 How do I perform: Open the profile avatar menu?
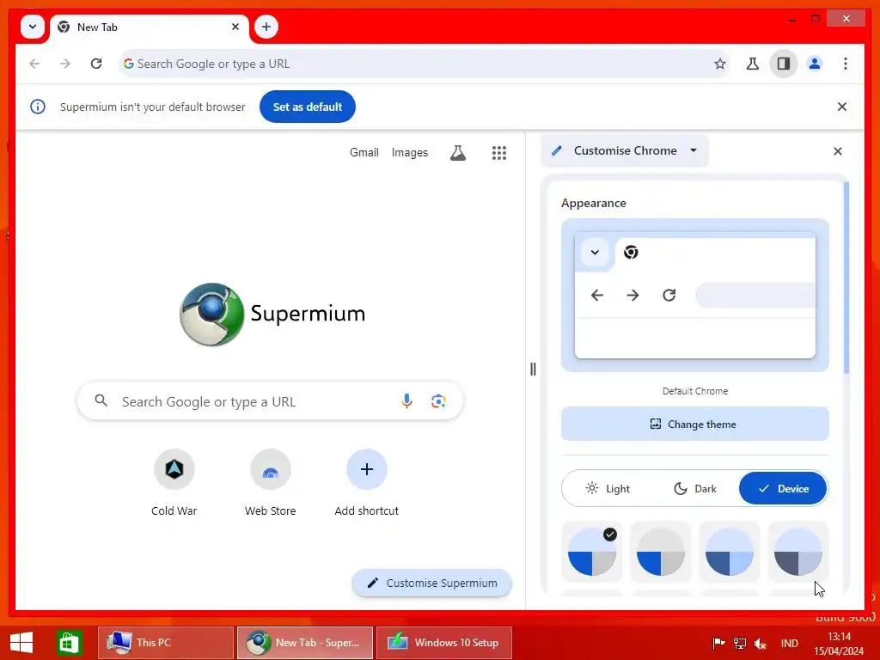click(815, 64)
